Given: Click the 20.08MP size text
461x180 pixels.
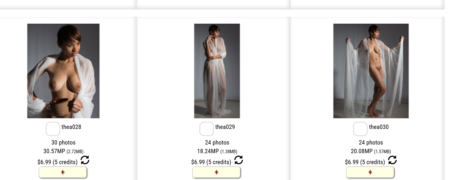Looking at the screenshot, I should (x=362, y=151).
